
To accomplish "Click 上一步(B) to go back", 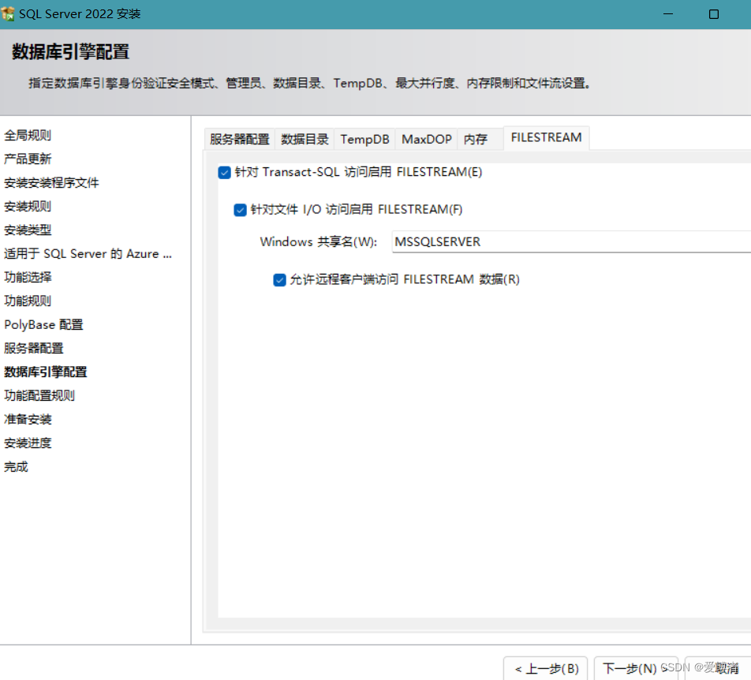I will tap(545, 668).
